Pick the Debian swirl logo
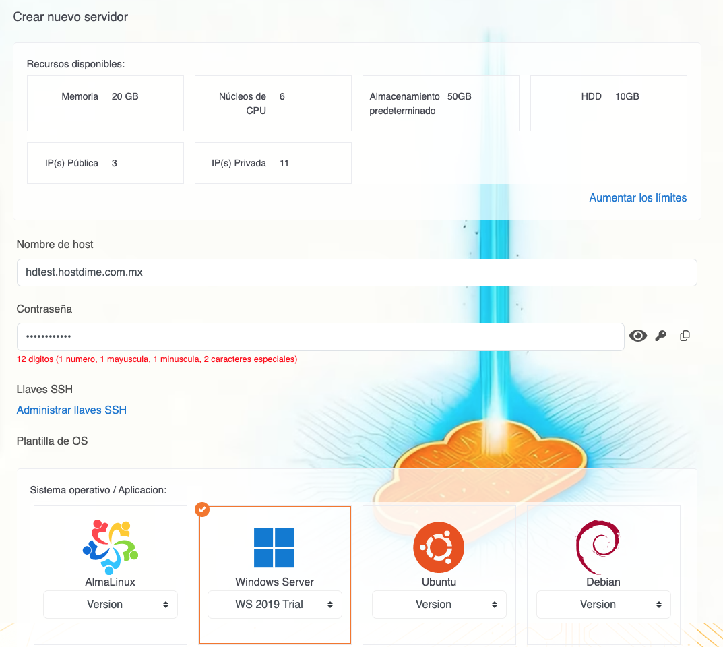The image size is (723, 647). [598, 547]
